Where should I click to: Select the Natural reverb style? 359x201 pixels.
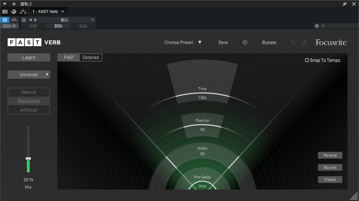(29, 92)
